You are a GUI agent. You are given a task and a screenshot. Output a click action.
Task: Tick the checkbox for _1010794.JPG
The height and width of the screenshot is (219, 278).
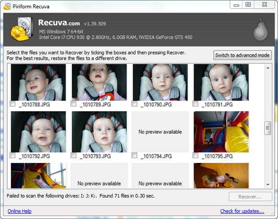click(134, 156)
